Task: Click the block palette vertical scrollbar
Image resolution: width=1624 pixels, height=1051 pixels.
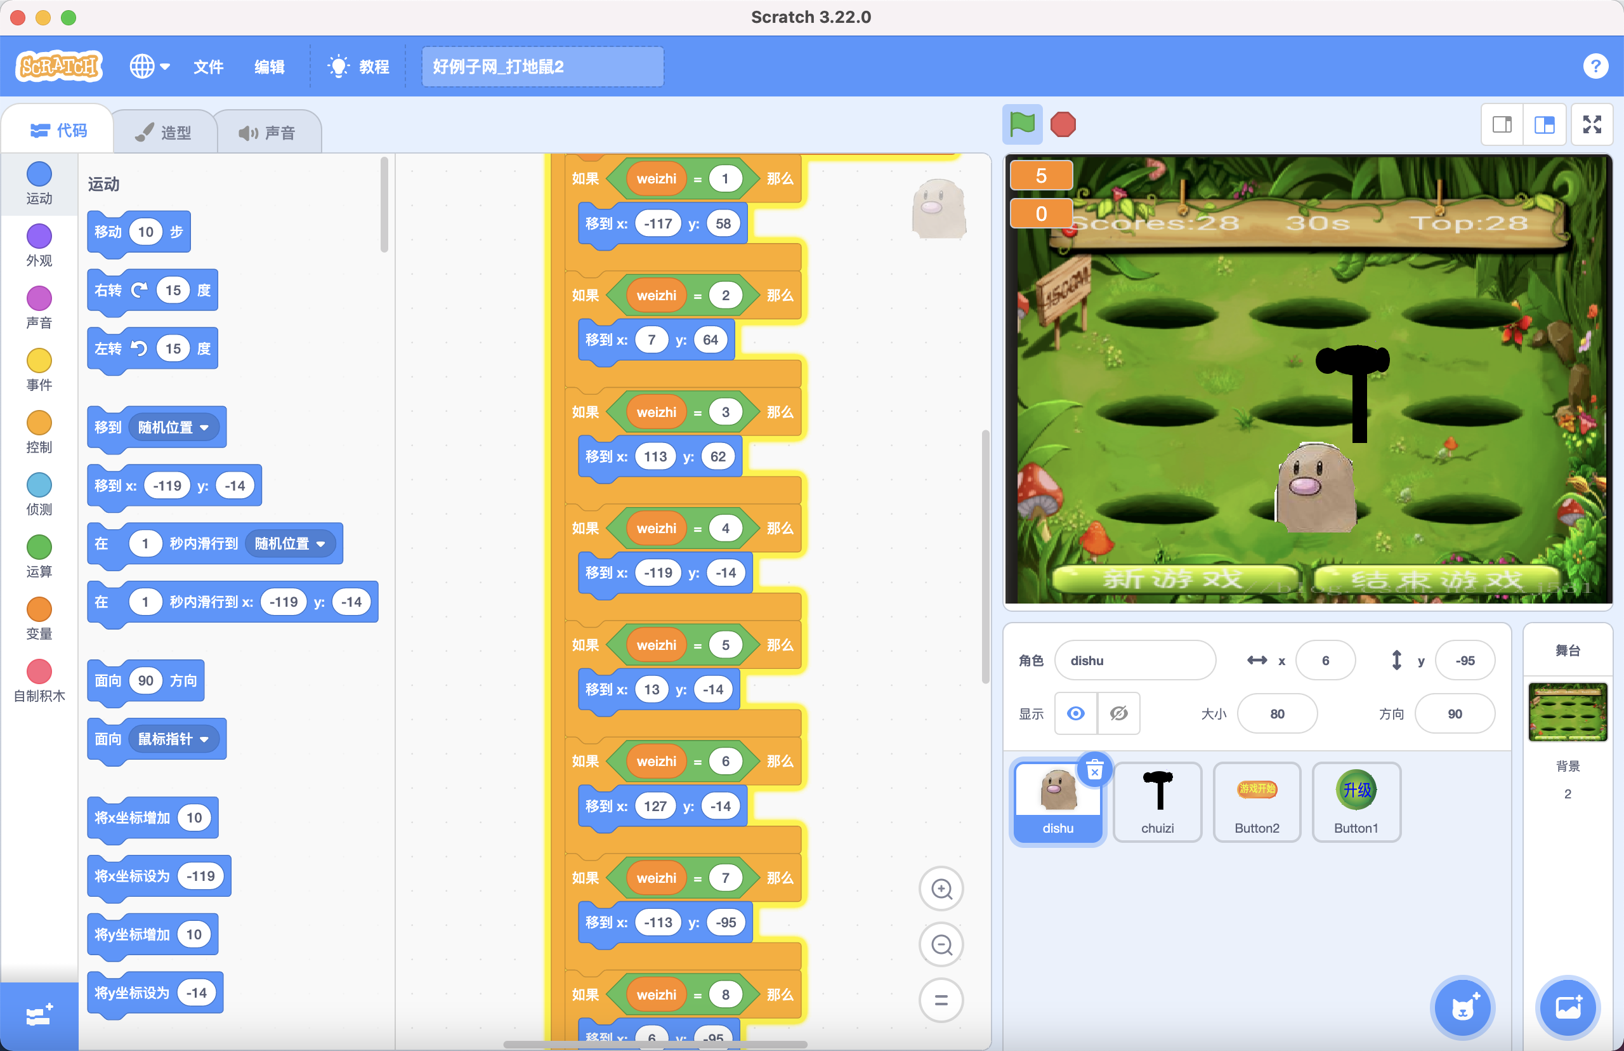Action: [384, 205]
